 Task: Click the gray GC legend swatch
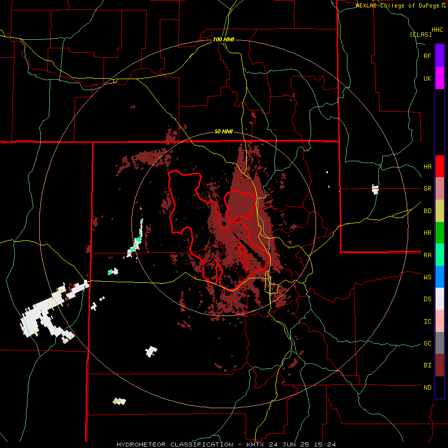click(x=440, y=343)
